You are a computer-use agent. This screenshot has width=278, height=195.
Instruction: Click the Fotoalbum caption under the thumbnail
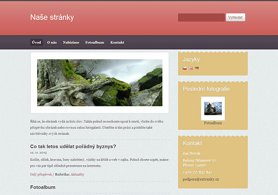pyautogui.click(x=213, y=123)
